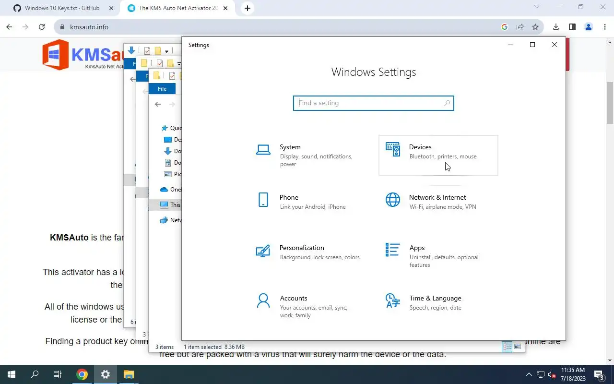Open Chrome downloads
Screen dimensions: 614x384
(556, 27)
